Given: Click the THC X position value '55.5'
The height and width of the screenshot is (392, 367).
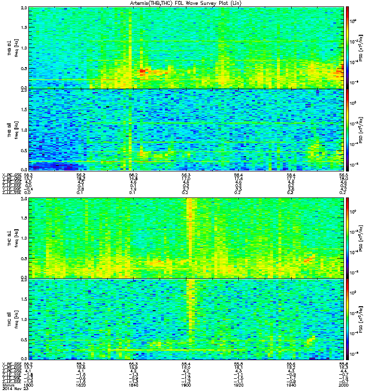Looking at the screenshot, I should [x=238, y=364].
